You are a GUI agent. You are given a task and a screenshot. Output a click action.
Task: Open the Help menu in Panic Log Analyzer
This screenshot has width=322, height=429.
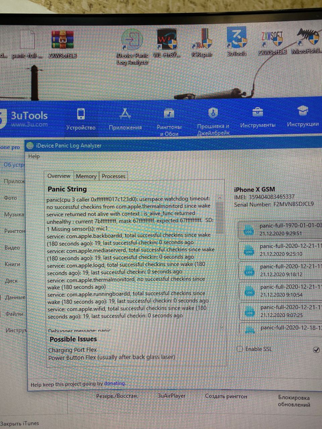pos(34,156)
